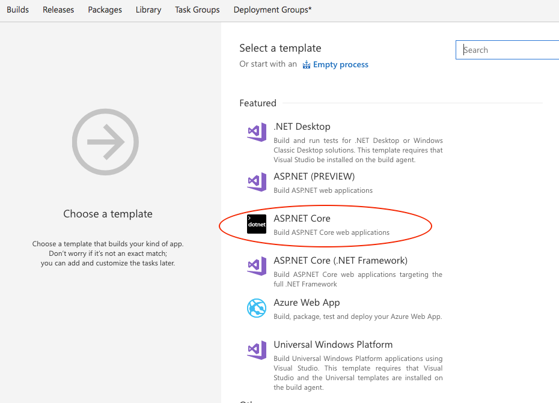This screenshot has width=559, height=403.
Task: Click the Empty process icon
Action: (x=306, y=64)
